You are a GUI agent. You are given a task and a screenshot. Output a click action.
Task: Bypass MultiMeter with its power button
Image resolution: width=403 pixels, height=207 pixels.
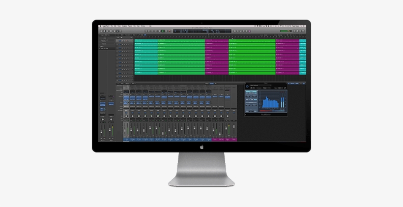[247, 87]
